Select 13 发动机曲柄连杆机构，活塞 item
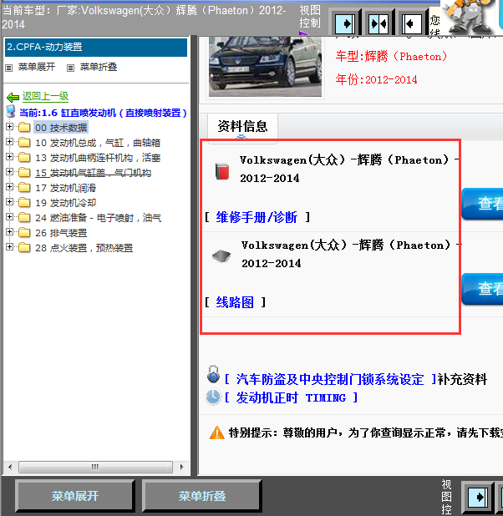Screen dimensions: 503x516 (98, 158)
